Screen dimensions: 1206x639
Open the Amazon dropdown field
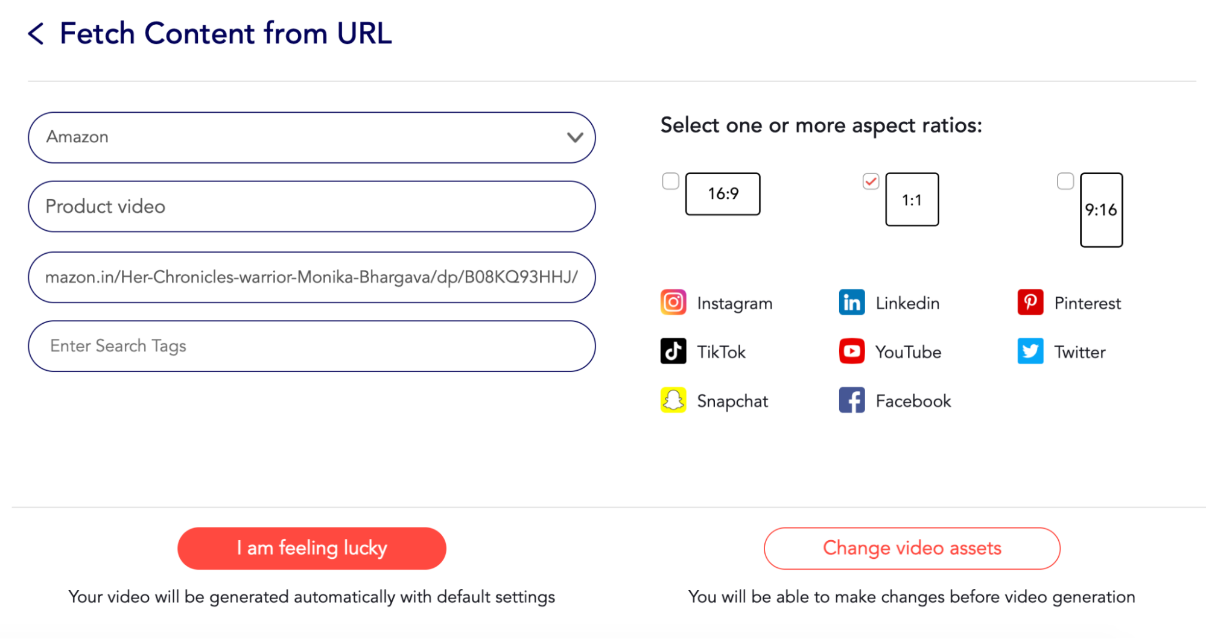click(x=312, y=137)
